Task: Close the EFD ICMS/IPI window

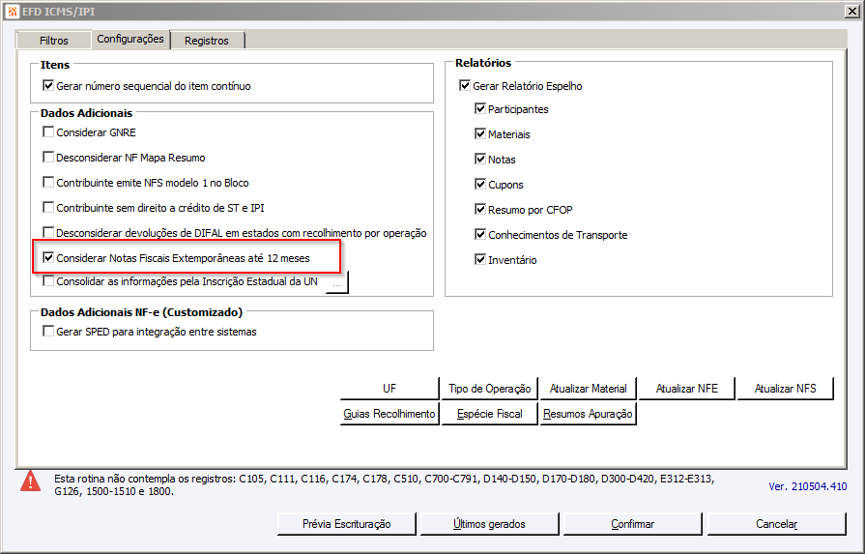Action: click(851, 11)
